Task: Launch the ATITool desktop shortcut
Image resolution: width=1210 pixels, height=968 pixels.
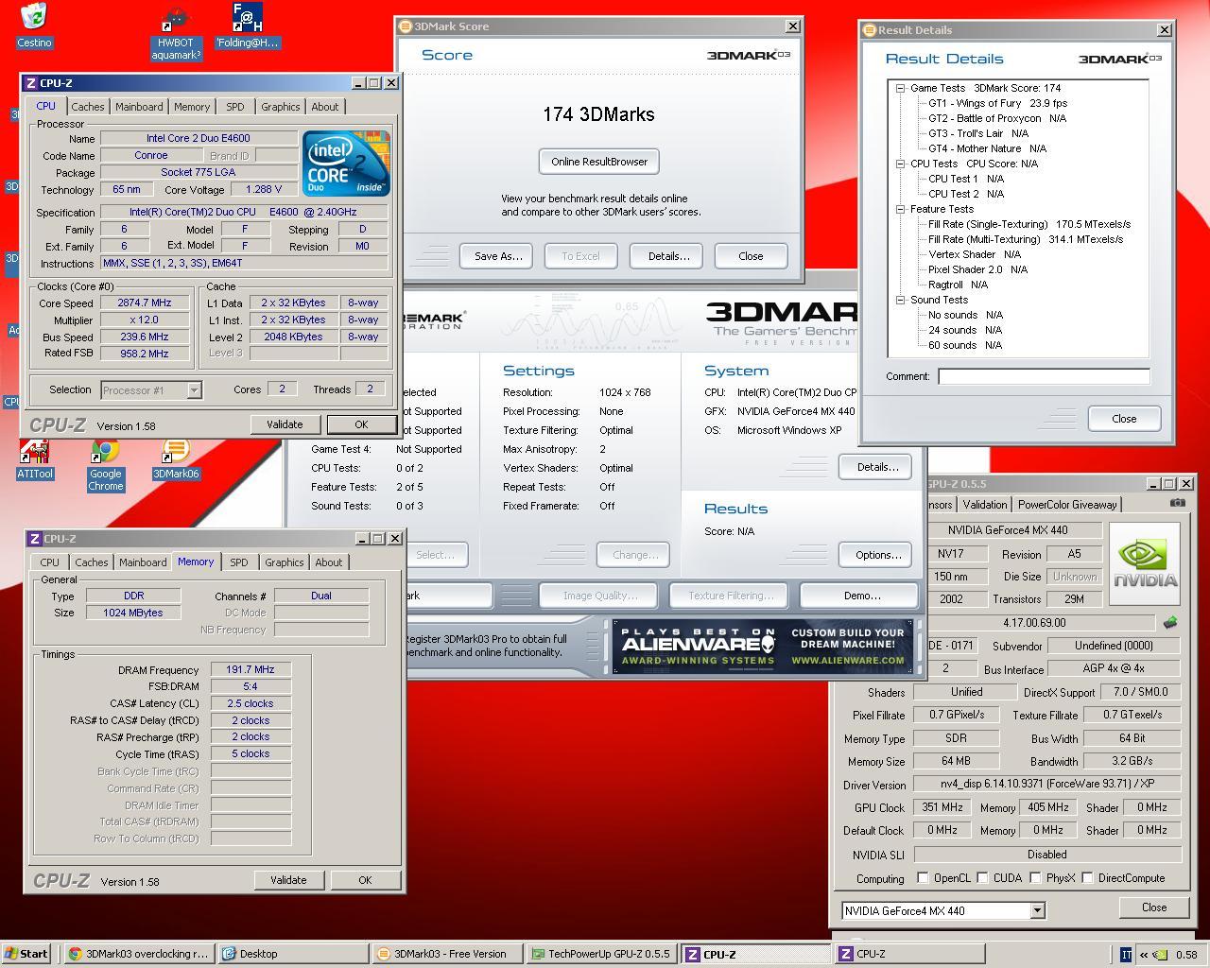Action: pos(34,459)
